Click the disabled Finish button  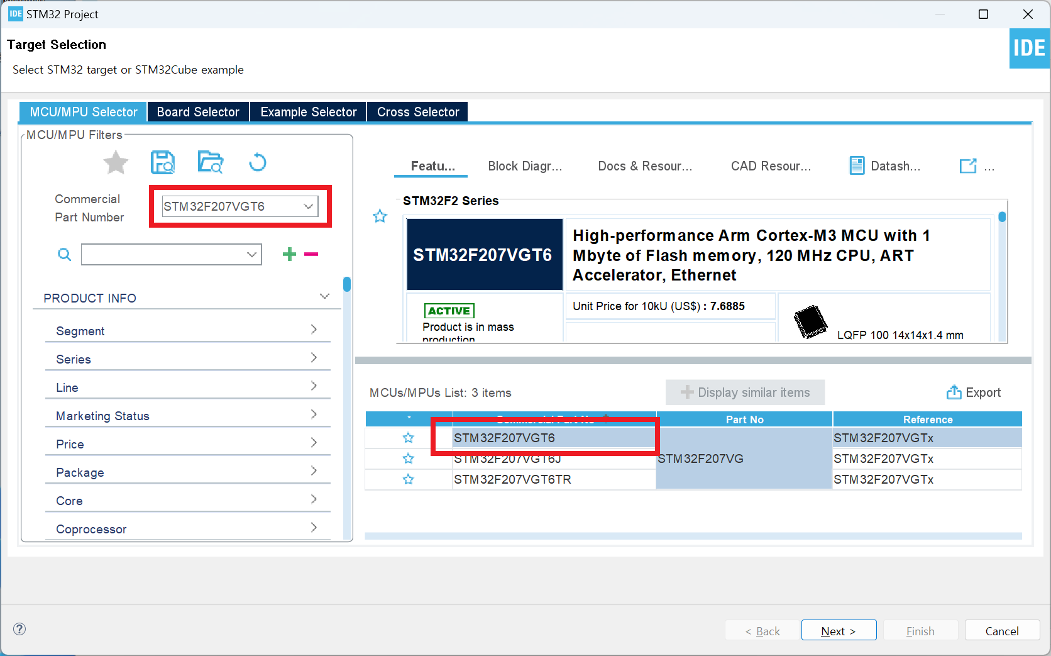[920, 630]
